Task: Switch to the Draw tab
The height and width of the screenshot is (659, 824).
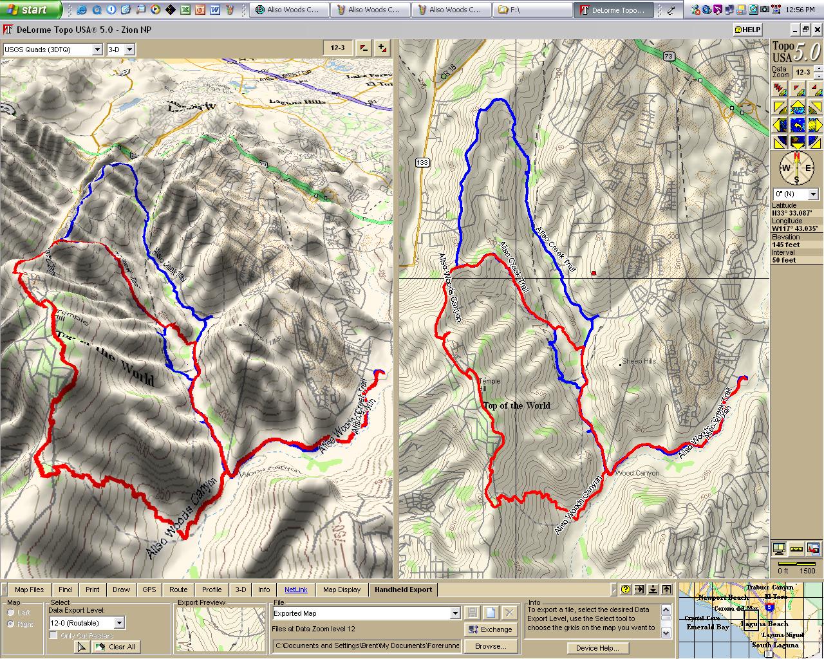Action: click(x=121, y=589)
